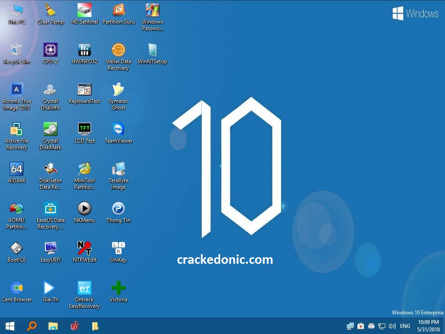
Task: Launch Partition Guru icon
Action: coord(119,14)
